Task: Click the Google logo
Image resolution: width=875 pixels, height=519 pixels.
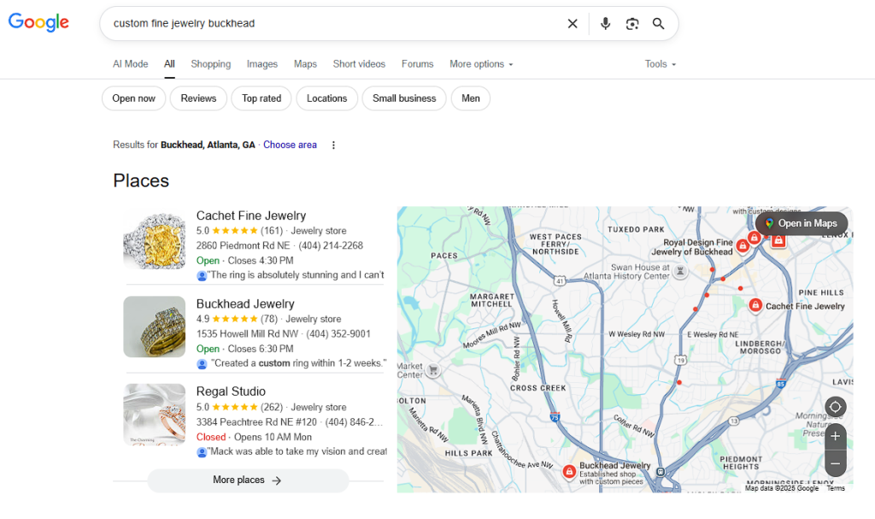Action: tap(38, 22)
